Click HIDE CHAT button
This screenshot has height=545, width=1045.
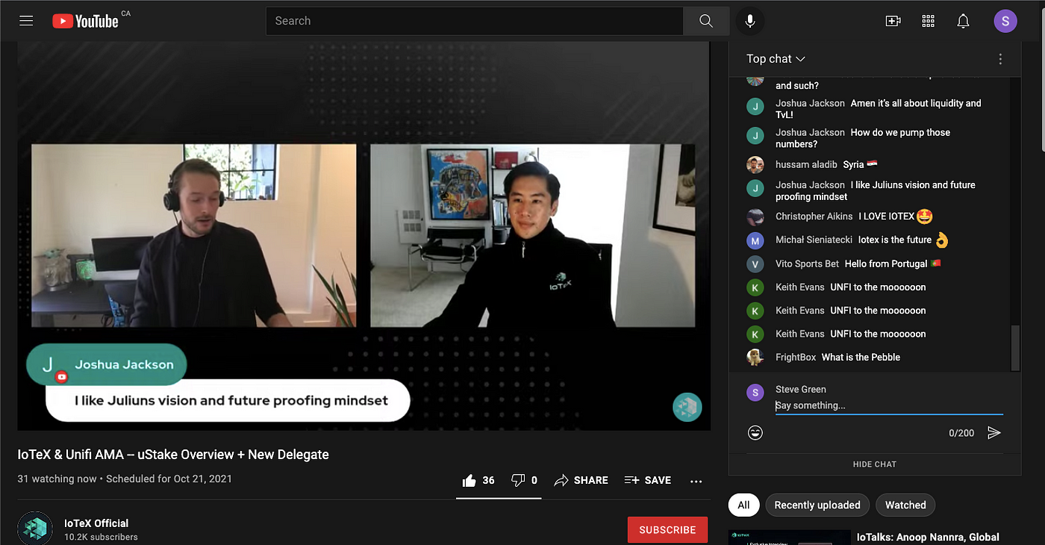point(875,464)
